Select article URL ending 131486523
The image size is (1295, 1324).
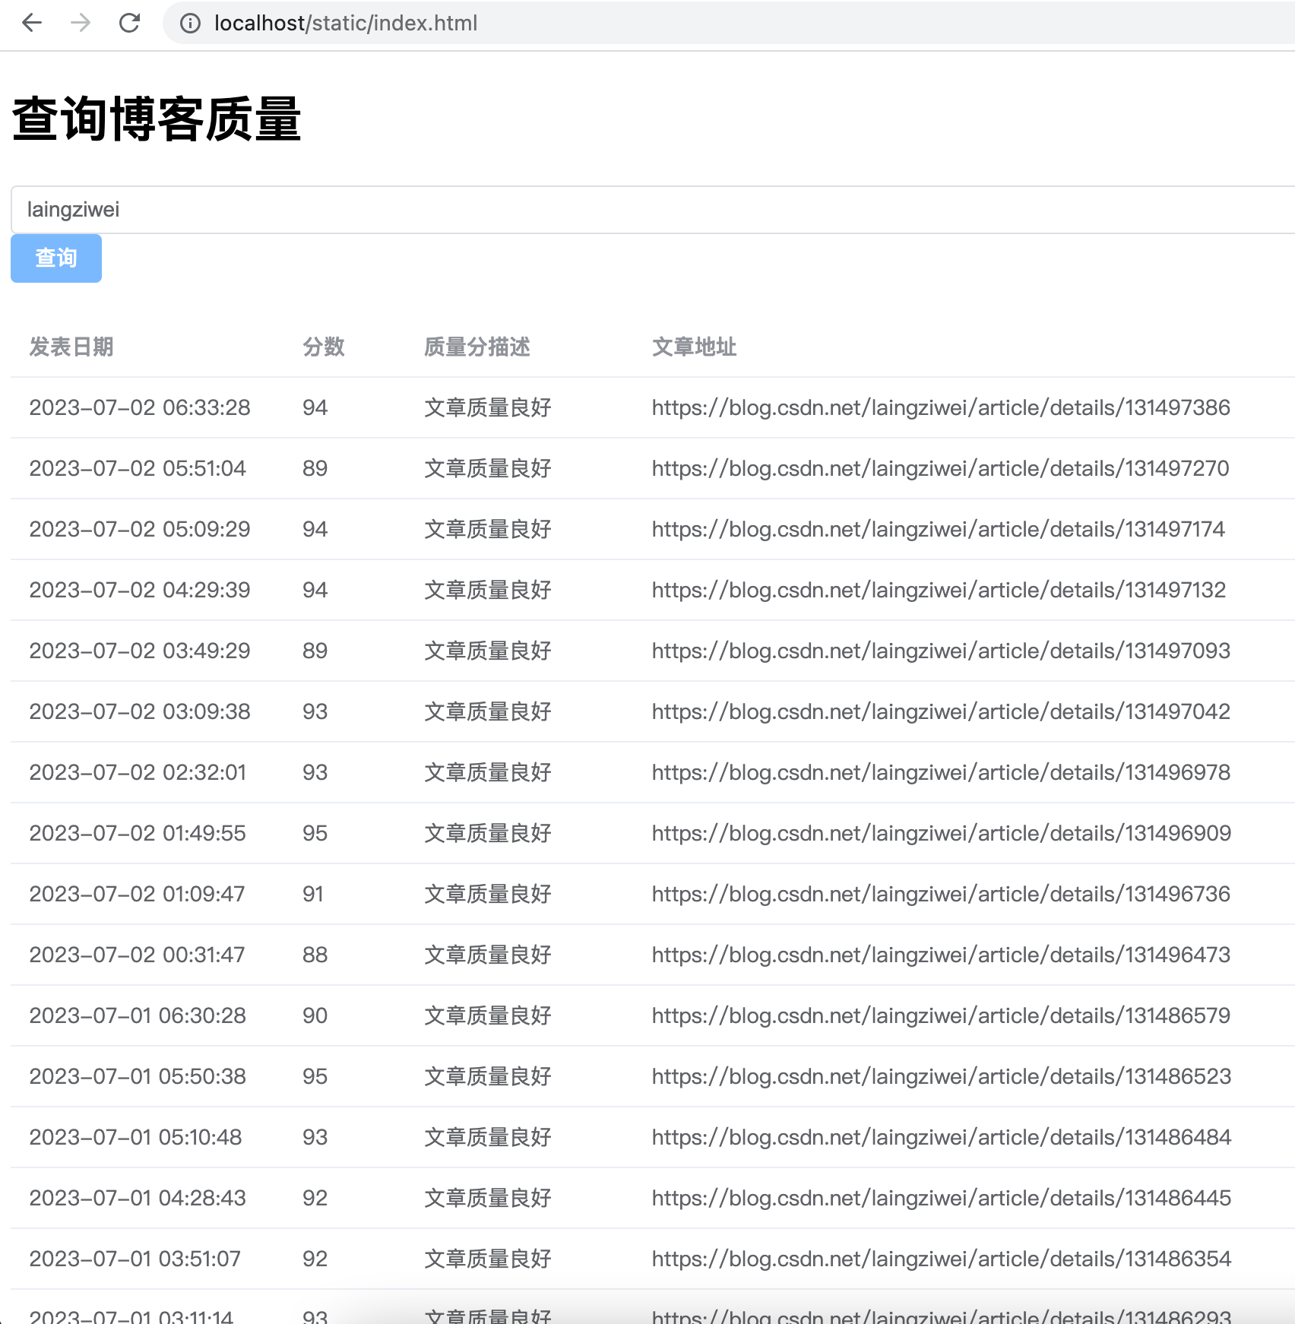point(942,1077)
